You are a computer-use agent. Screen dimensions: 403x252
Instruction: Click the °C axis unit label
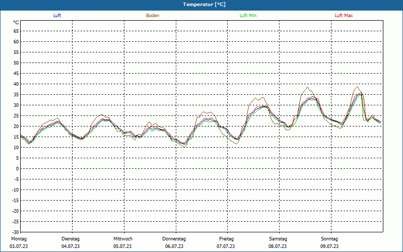click(x=16, y=23)
